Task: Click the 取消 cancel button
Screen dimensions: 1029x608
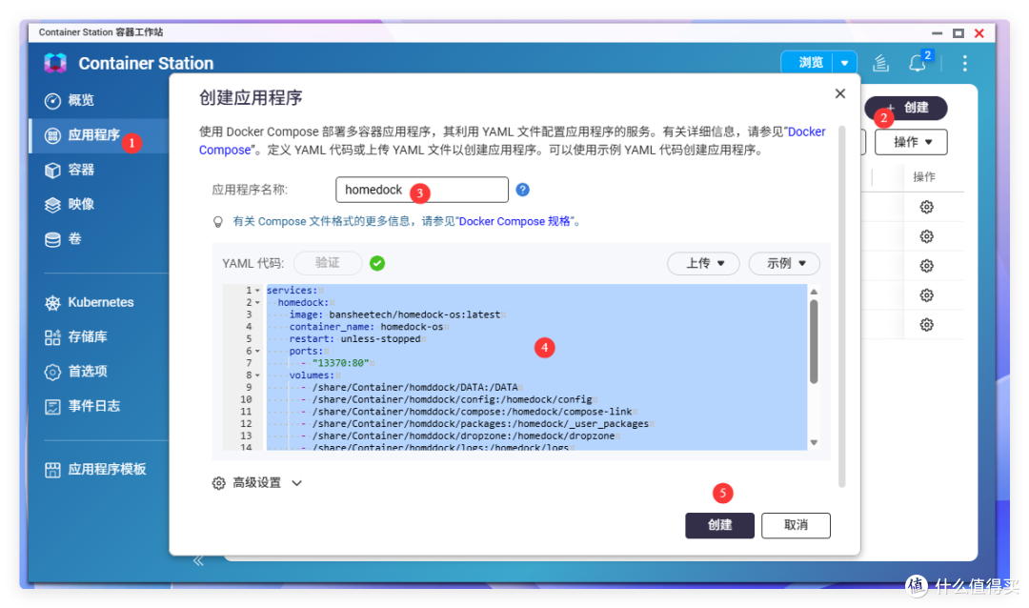Action: pos(796,525)
